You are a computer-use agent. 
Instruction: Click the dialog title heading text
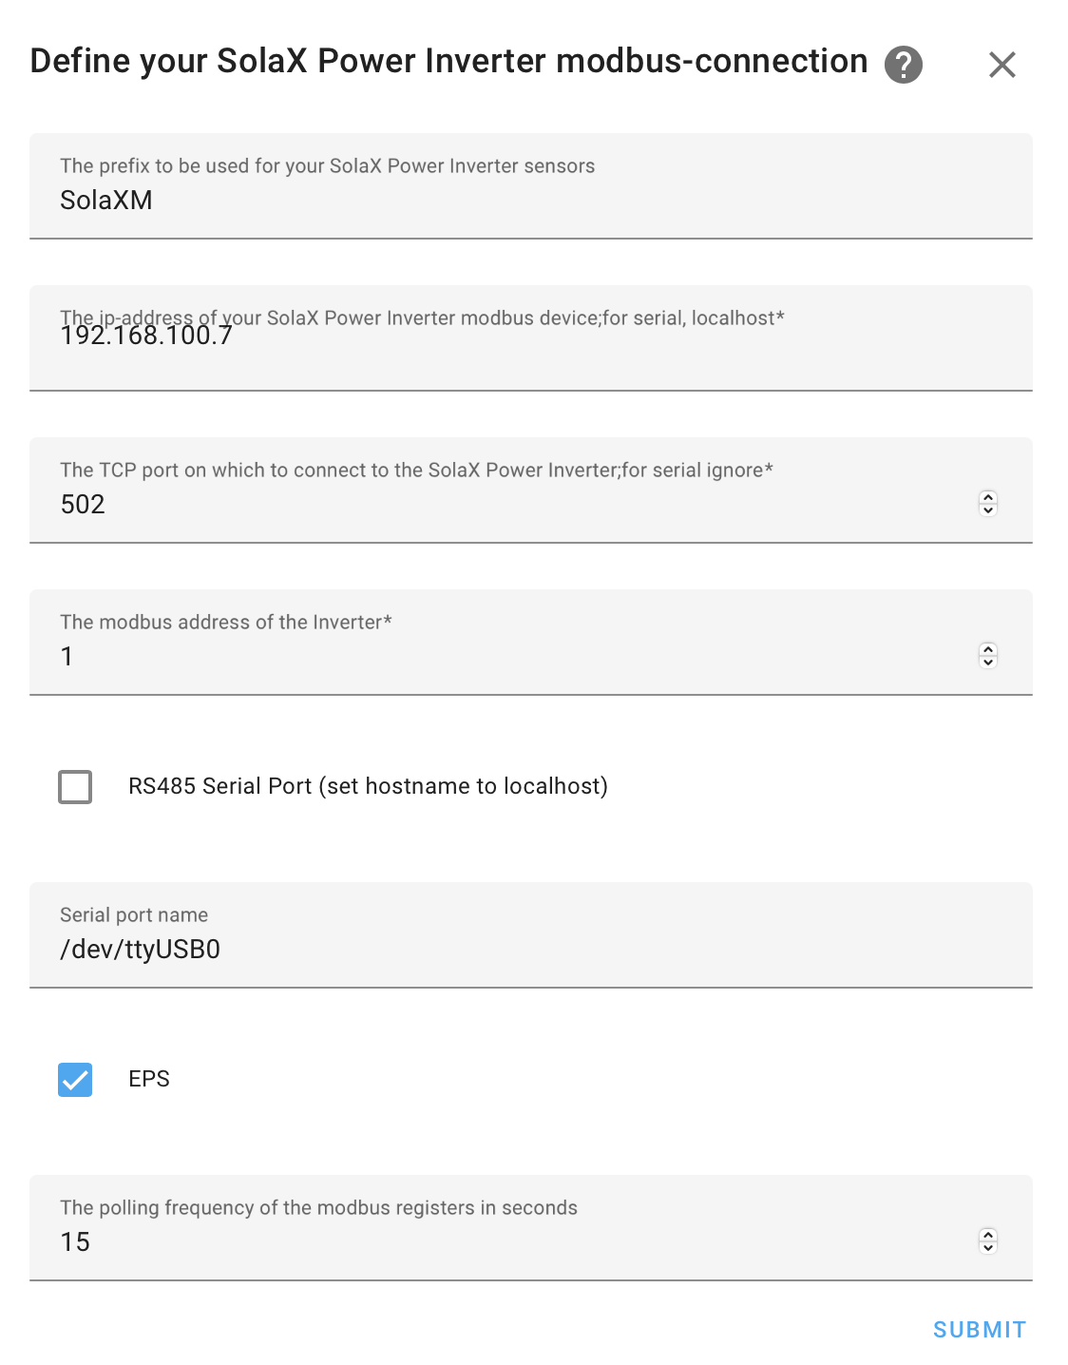coord(448,61)
